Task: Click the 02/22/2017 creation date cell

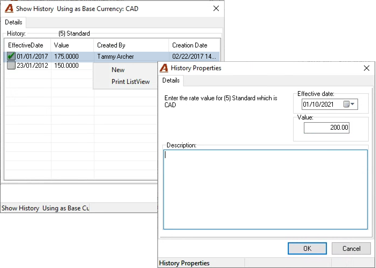Action: click(194, 57)
